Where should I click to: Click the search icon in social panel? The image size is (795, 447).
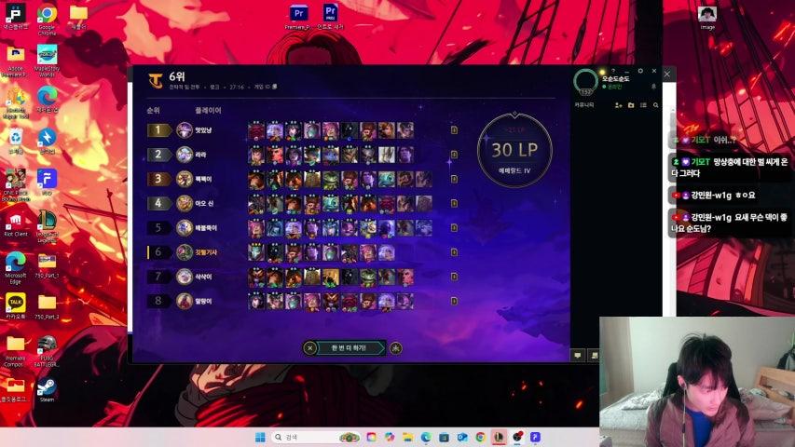point(655,105)
